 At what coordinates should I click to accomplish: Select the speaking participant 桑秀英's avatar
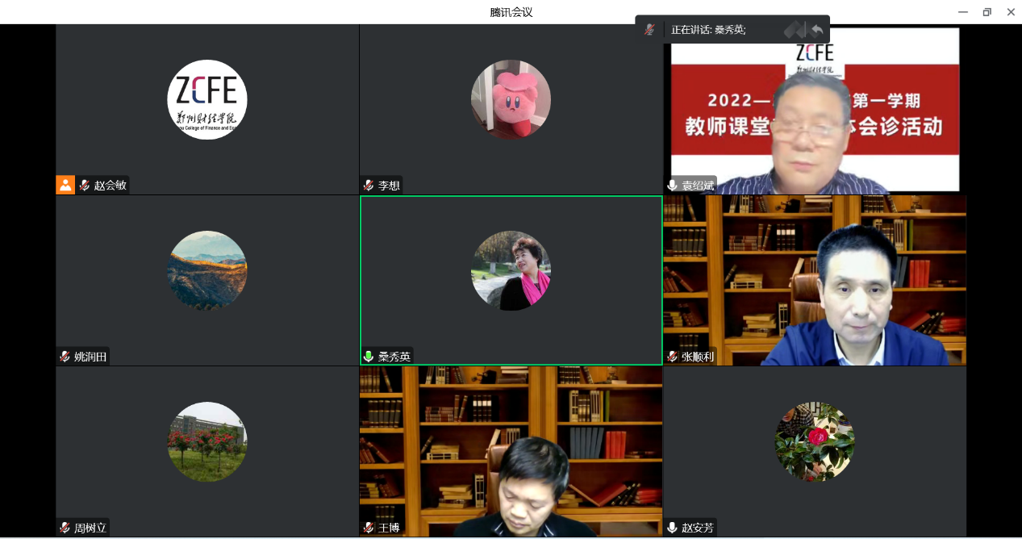coord(511,270)
